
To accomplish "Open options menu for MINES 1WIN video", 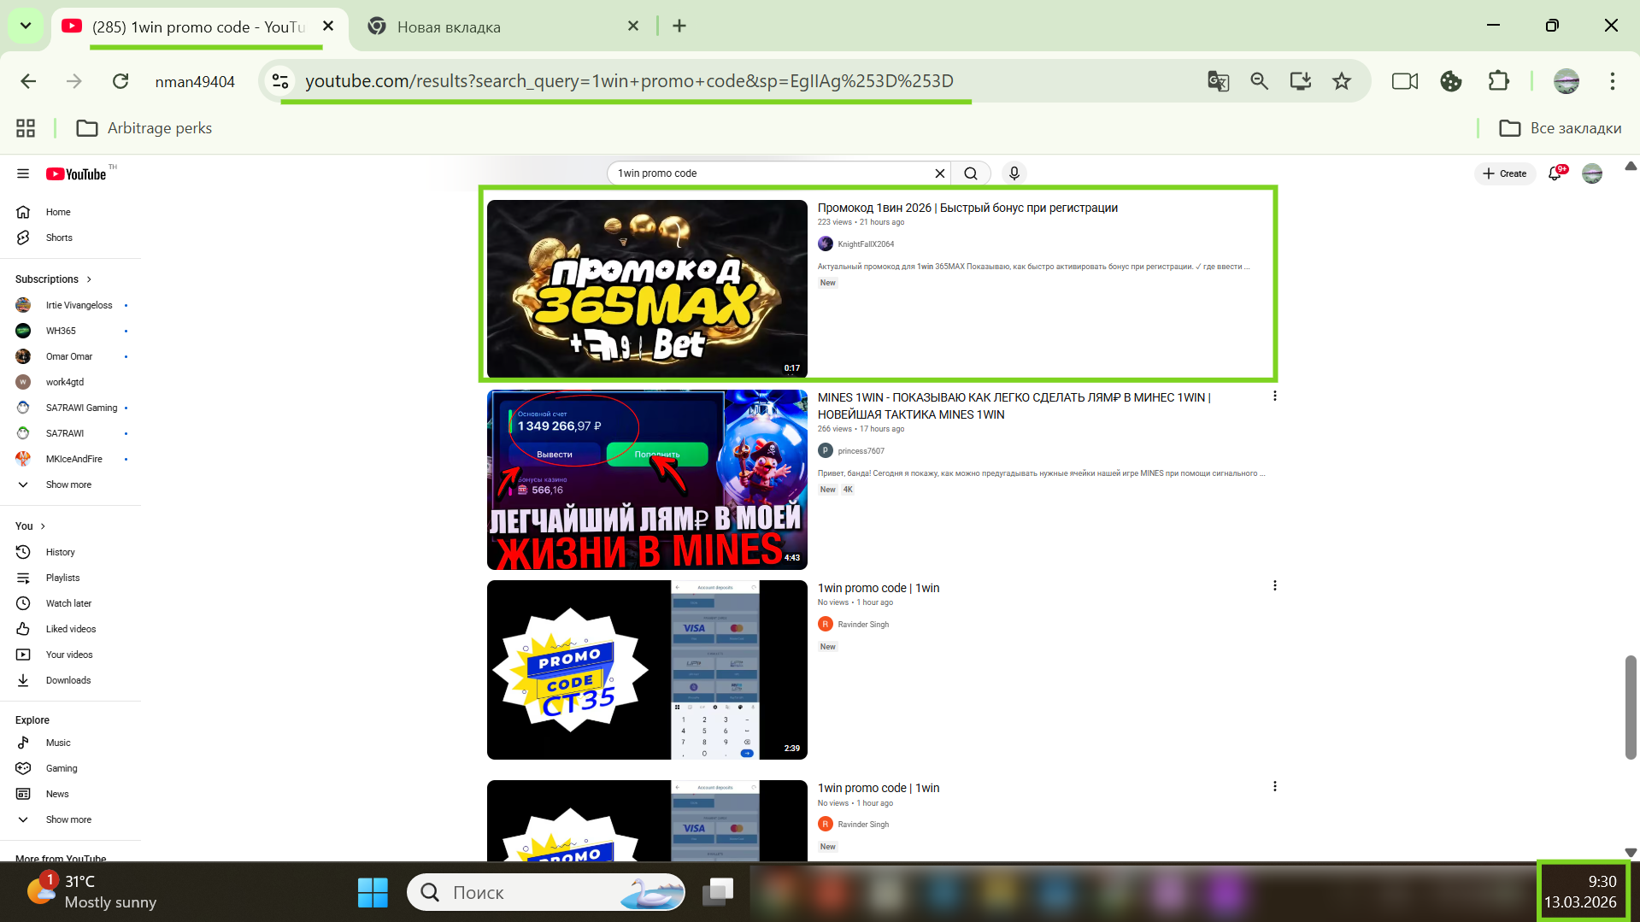I will point(1274,396).
